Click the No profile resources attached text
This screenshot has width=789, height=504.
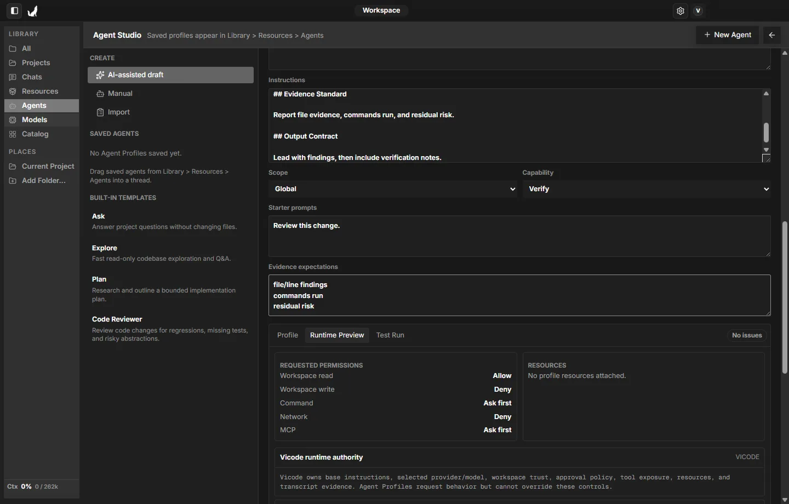point(577,376)
